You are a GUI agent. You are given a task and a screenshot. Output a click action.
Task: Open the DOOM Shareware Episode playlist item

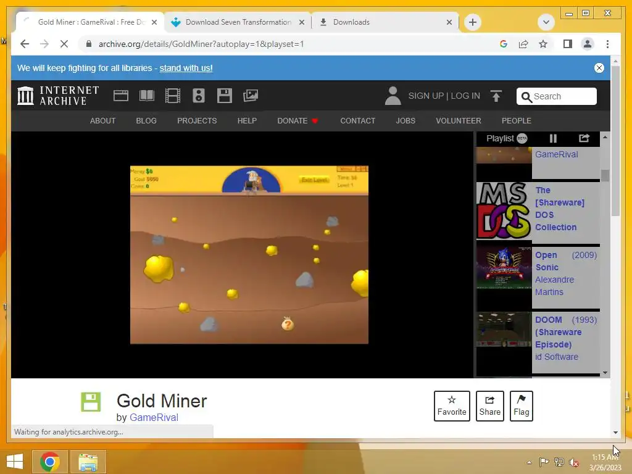[x=538, y=343]
